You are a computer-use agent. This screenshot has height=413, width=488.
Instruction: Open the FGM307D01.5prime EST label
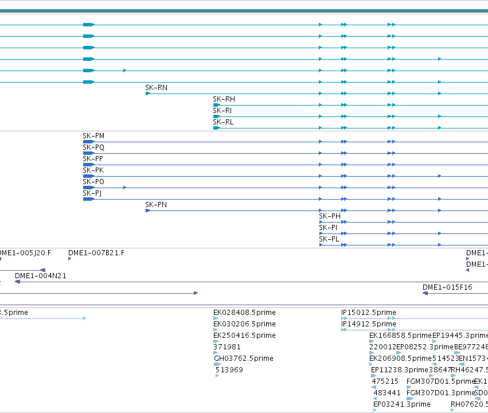440,381
